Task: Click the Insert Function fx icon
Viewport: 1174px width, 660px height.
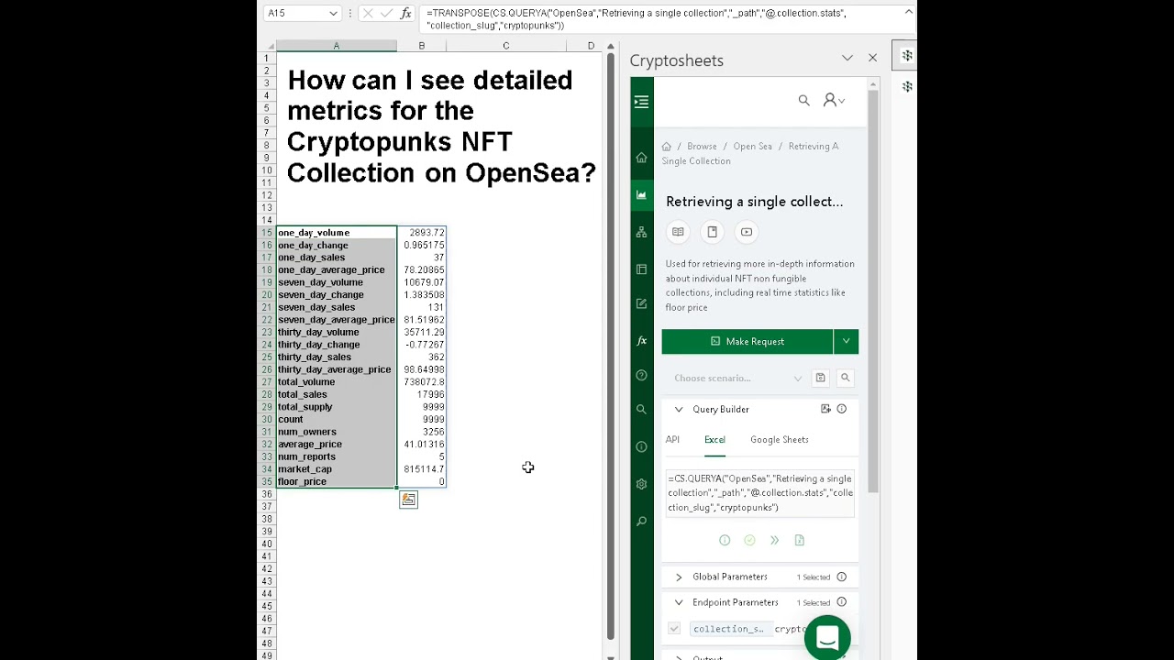Action: tap(406, 13)
